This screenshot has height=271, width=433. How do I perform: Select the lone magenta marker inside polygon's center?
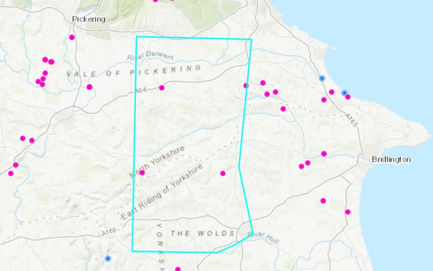coord(222,173)
